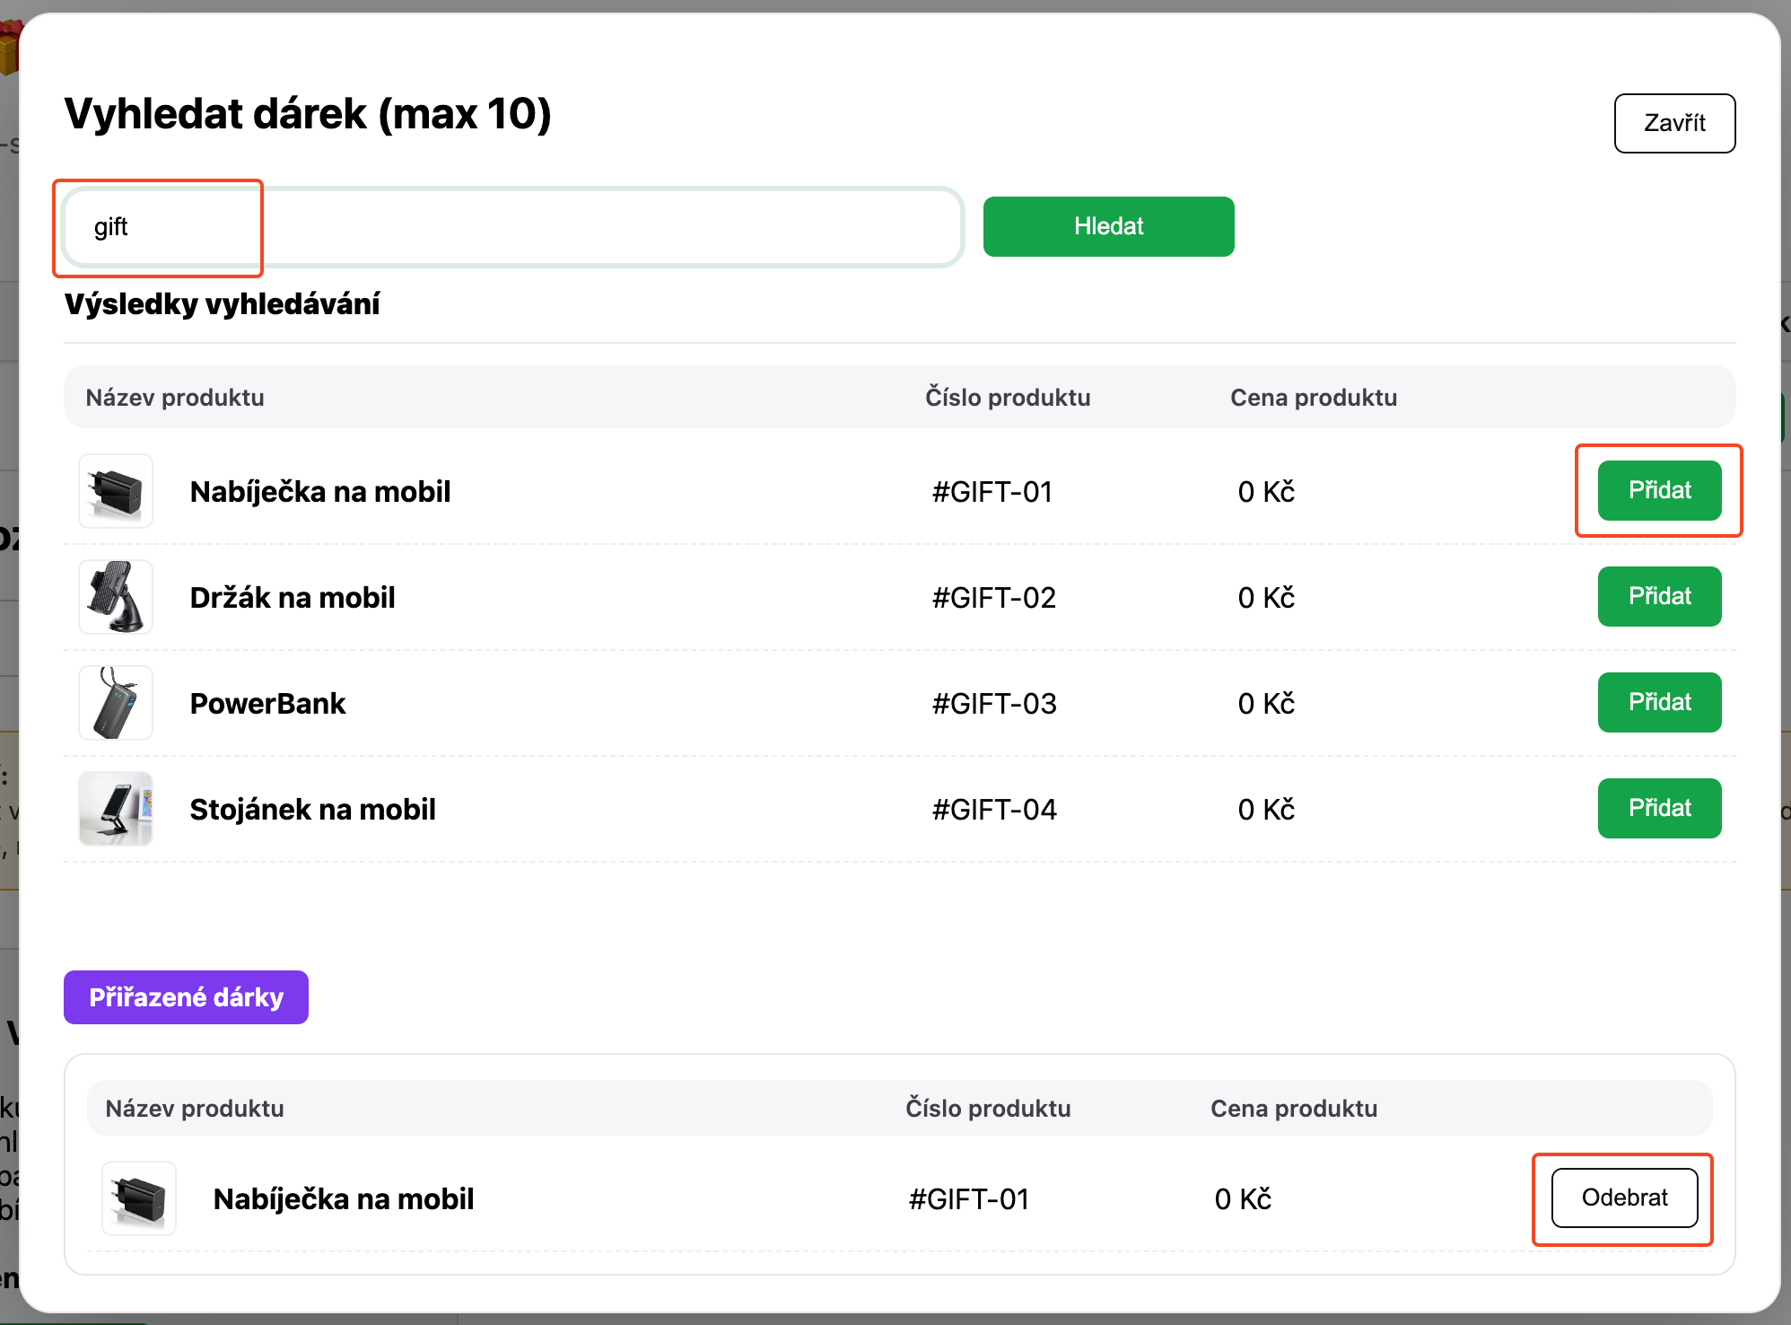Click Cena produktu header in search results

(x=1314, y=398)
